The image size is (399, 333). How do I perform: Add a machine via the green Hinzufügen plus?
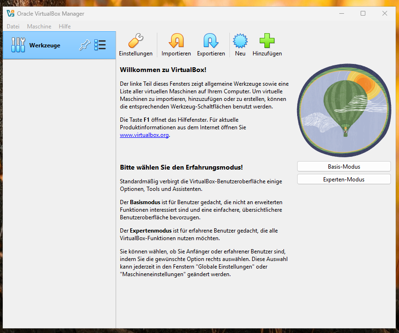click(267, 41)
